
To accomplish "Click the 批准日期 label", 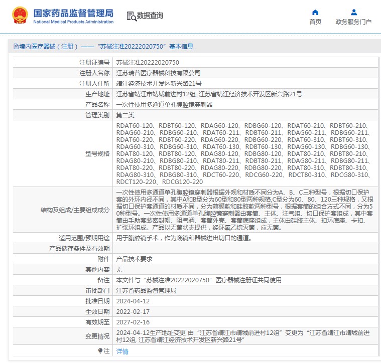I will pos(97,301).
